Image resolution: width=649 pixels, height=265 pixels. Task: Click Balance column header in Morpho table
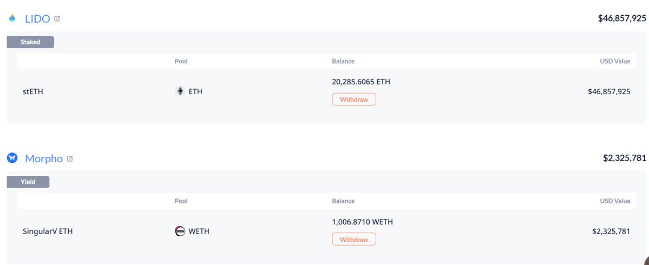pos(343,201)
